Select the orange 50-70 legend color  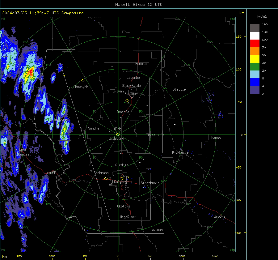pos(255,51)
